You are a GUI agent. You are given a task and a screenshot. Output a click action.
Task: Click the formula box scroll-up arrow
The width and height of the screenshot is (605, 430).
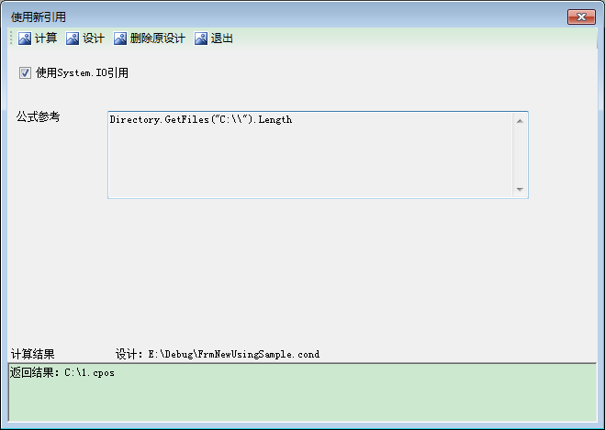pyautogui.click(x=520, y=121)
